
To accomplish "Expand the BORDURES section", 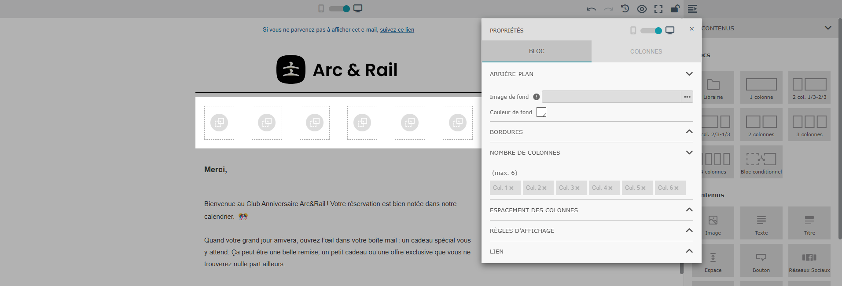I will 689,132.
